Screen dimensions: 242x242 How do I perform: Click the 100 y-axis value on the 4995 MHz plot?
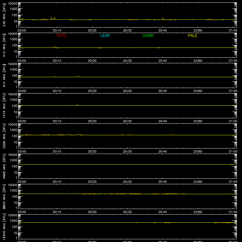[15, 166]
